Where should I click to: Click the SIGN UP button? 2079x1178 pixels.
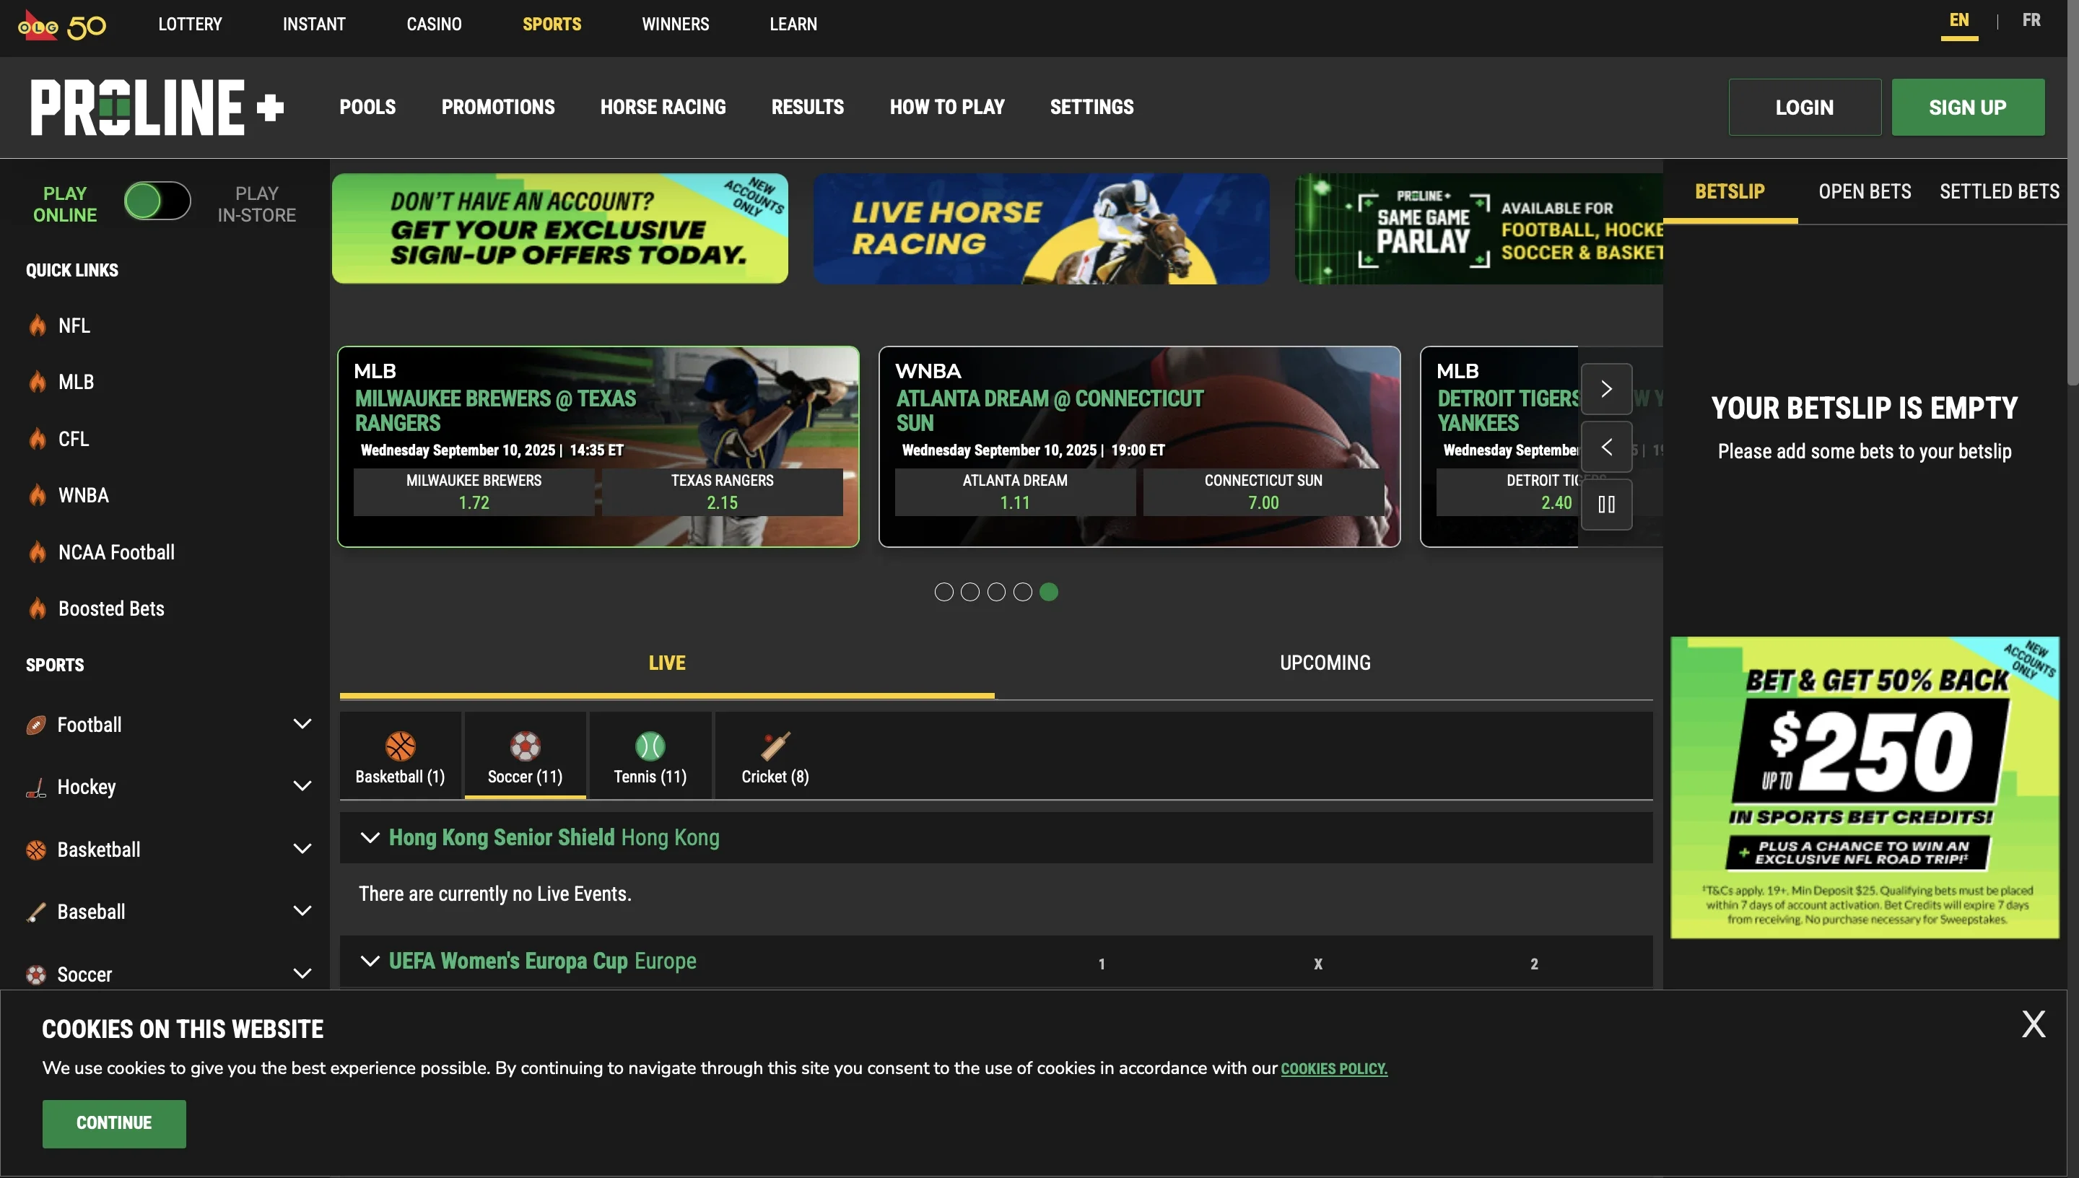(x=1968, y=106)
